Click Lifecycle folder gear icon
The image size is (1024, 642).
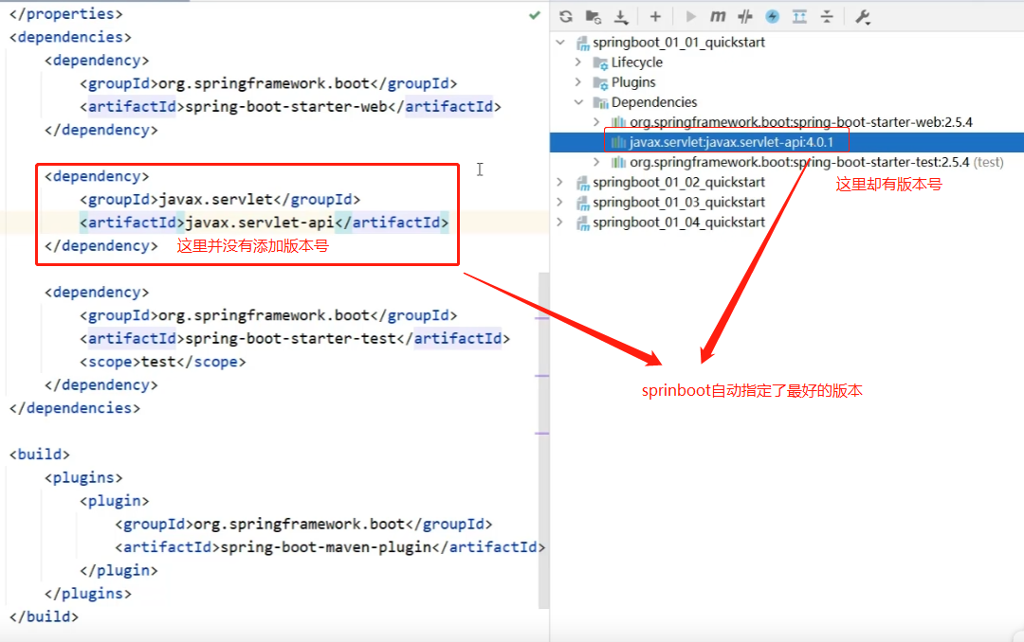tap(600, 62)
